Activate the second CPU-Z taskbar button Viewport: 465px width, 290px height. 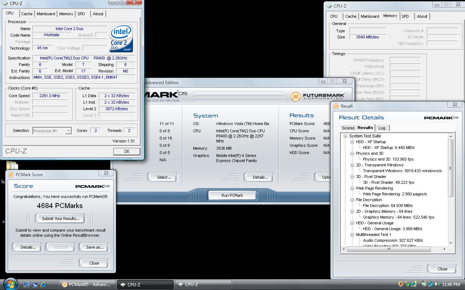[x=203, y=285]
